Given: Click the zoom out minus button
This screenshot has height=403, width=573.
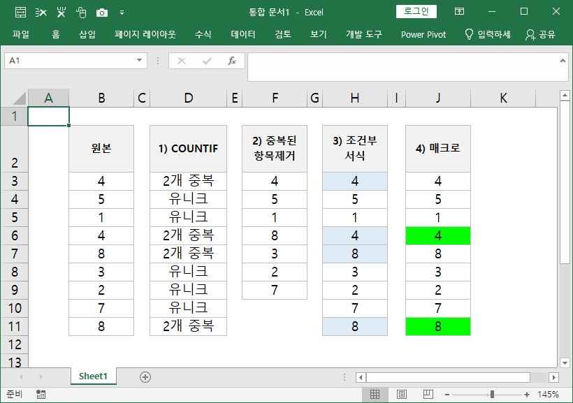Looking at the screenshot, I should coord(447,395).
